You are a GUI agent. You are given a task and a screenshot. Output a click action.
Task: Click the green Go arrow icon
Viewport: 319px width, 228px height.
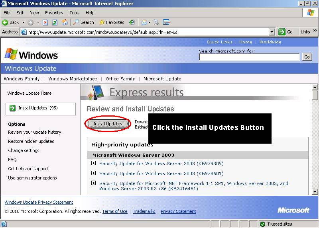point(282,32)
